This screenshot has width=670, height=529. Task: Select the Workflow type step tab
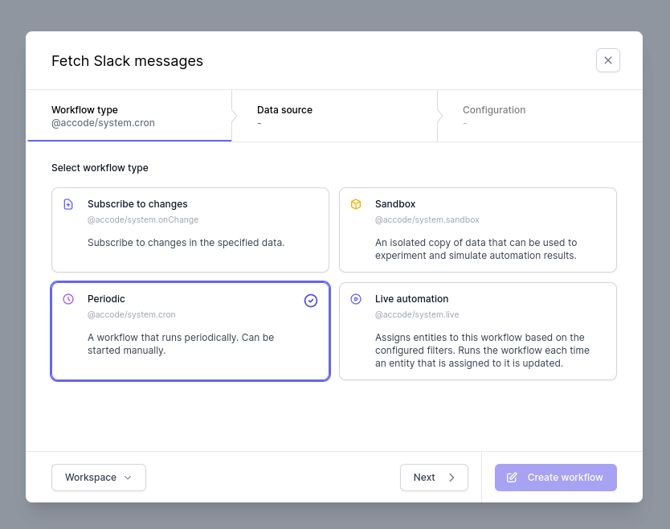click(129, 116)
